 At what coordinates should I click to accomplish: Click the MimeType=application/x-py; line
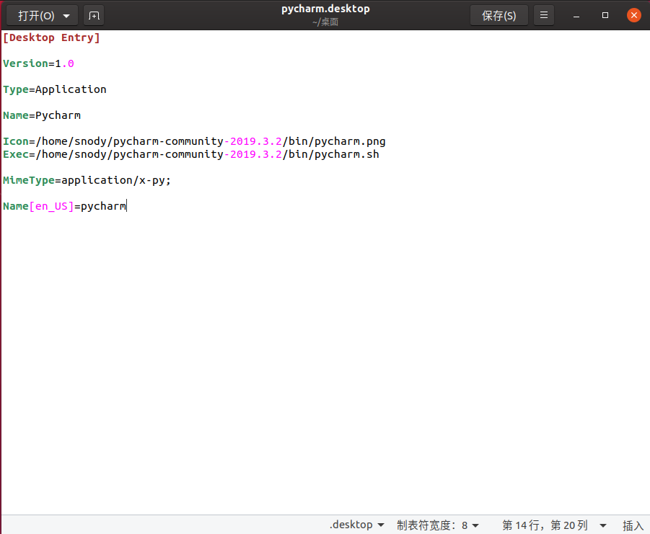point(87,180)
